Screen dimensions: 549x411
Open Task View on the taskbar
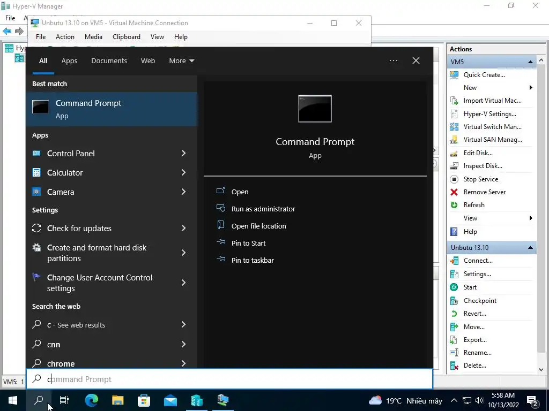64,400
